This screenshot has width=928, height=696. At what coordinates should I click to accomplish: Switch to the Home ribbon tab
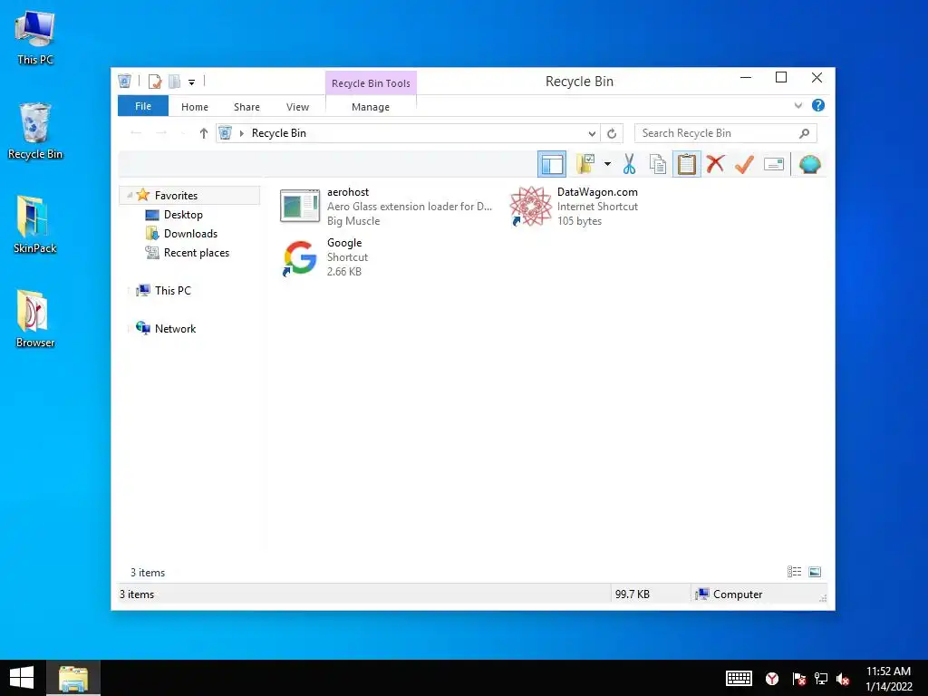click(195, 107)
